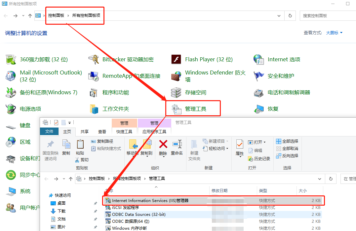
Task: Click 剪切 scissors button
Action: pyautogui.click(x=82, y=160)
